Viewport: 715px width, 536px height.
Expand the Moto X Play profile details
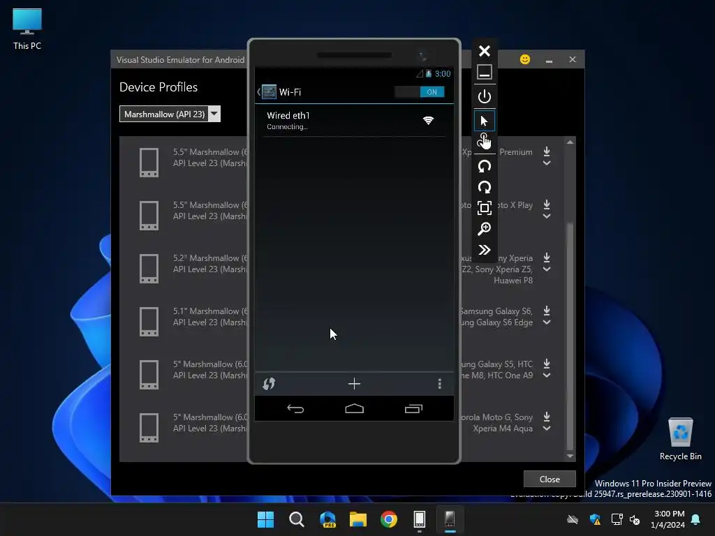(x=547, y=216)
